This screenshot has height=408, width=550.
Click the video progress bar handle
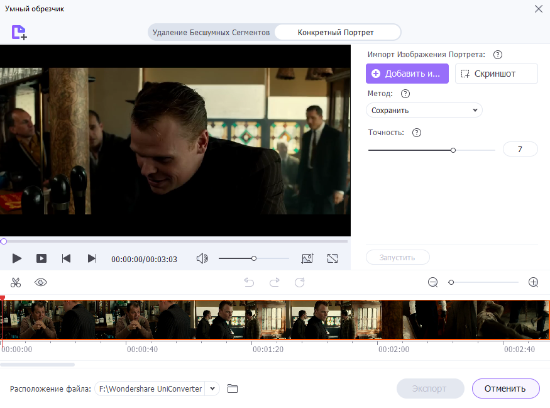point(4,241)
